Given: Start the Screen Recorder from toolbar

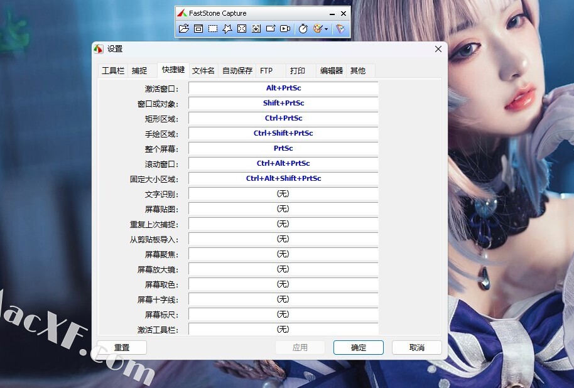Looking at the screenshot, I should (285, 28).
